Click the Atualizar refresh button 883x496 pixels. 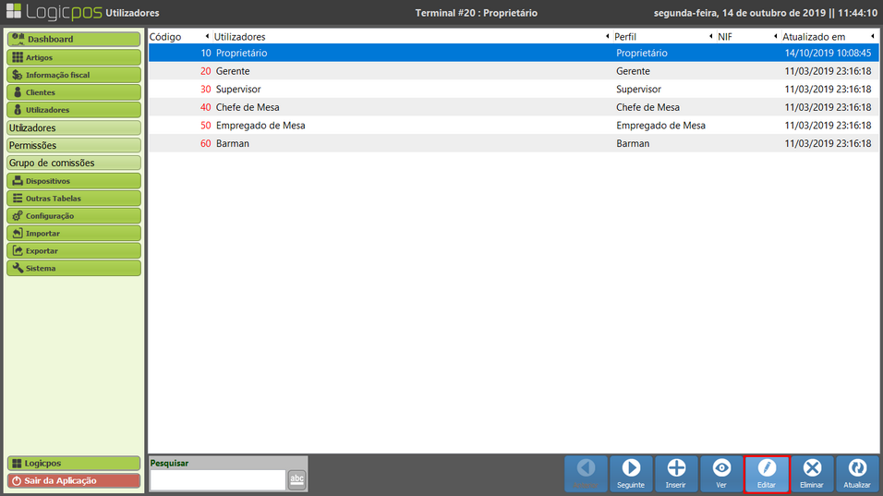point(857,474)
